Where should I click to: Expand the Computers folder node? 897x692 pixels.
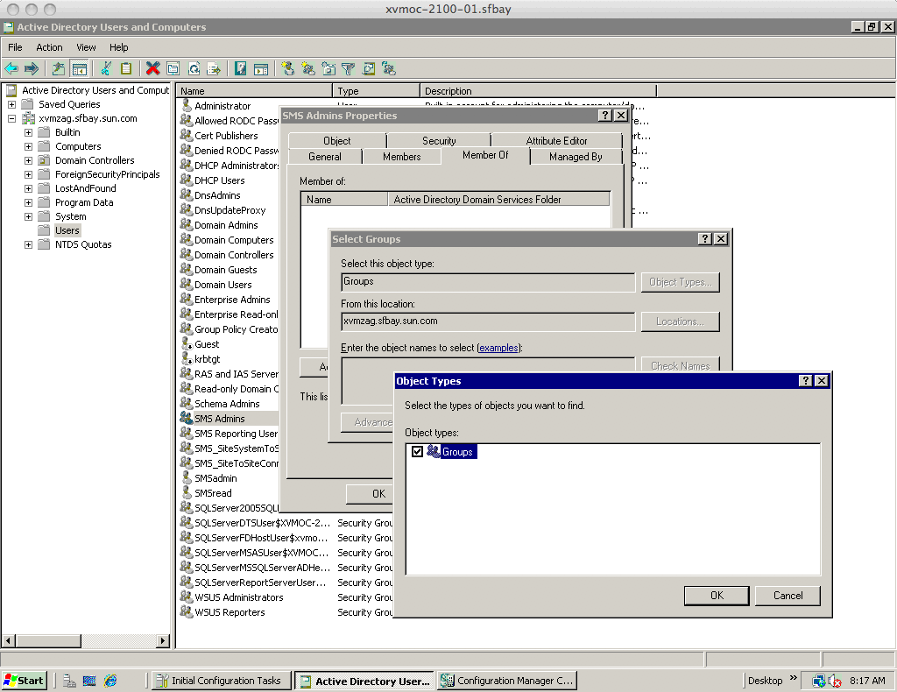click(28, 146)
